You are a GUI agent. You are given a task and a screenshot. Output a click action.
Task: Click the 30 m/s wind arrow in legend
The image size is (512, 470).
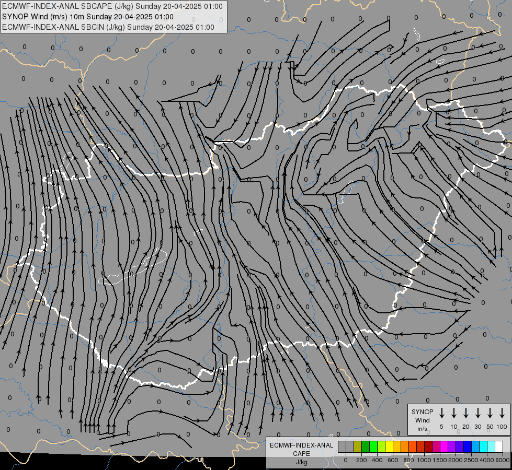coord(477,413)
